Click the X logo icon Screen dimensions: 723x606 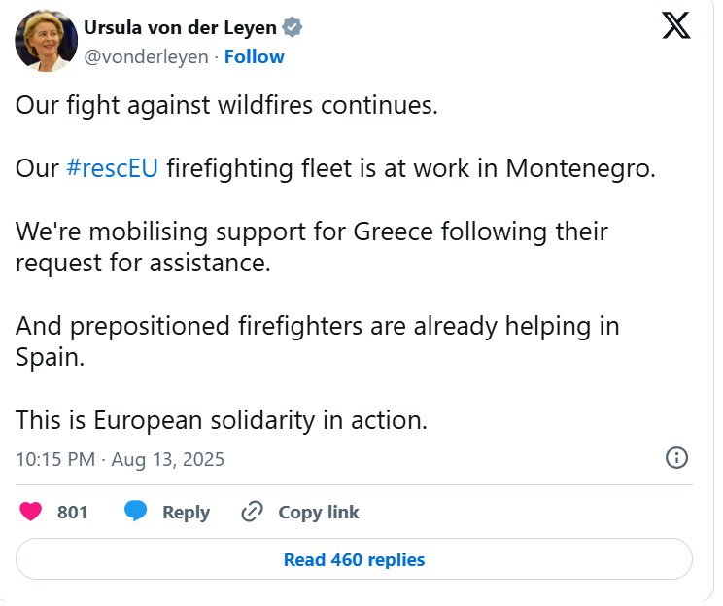(675, 25)
